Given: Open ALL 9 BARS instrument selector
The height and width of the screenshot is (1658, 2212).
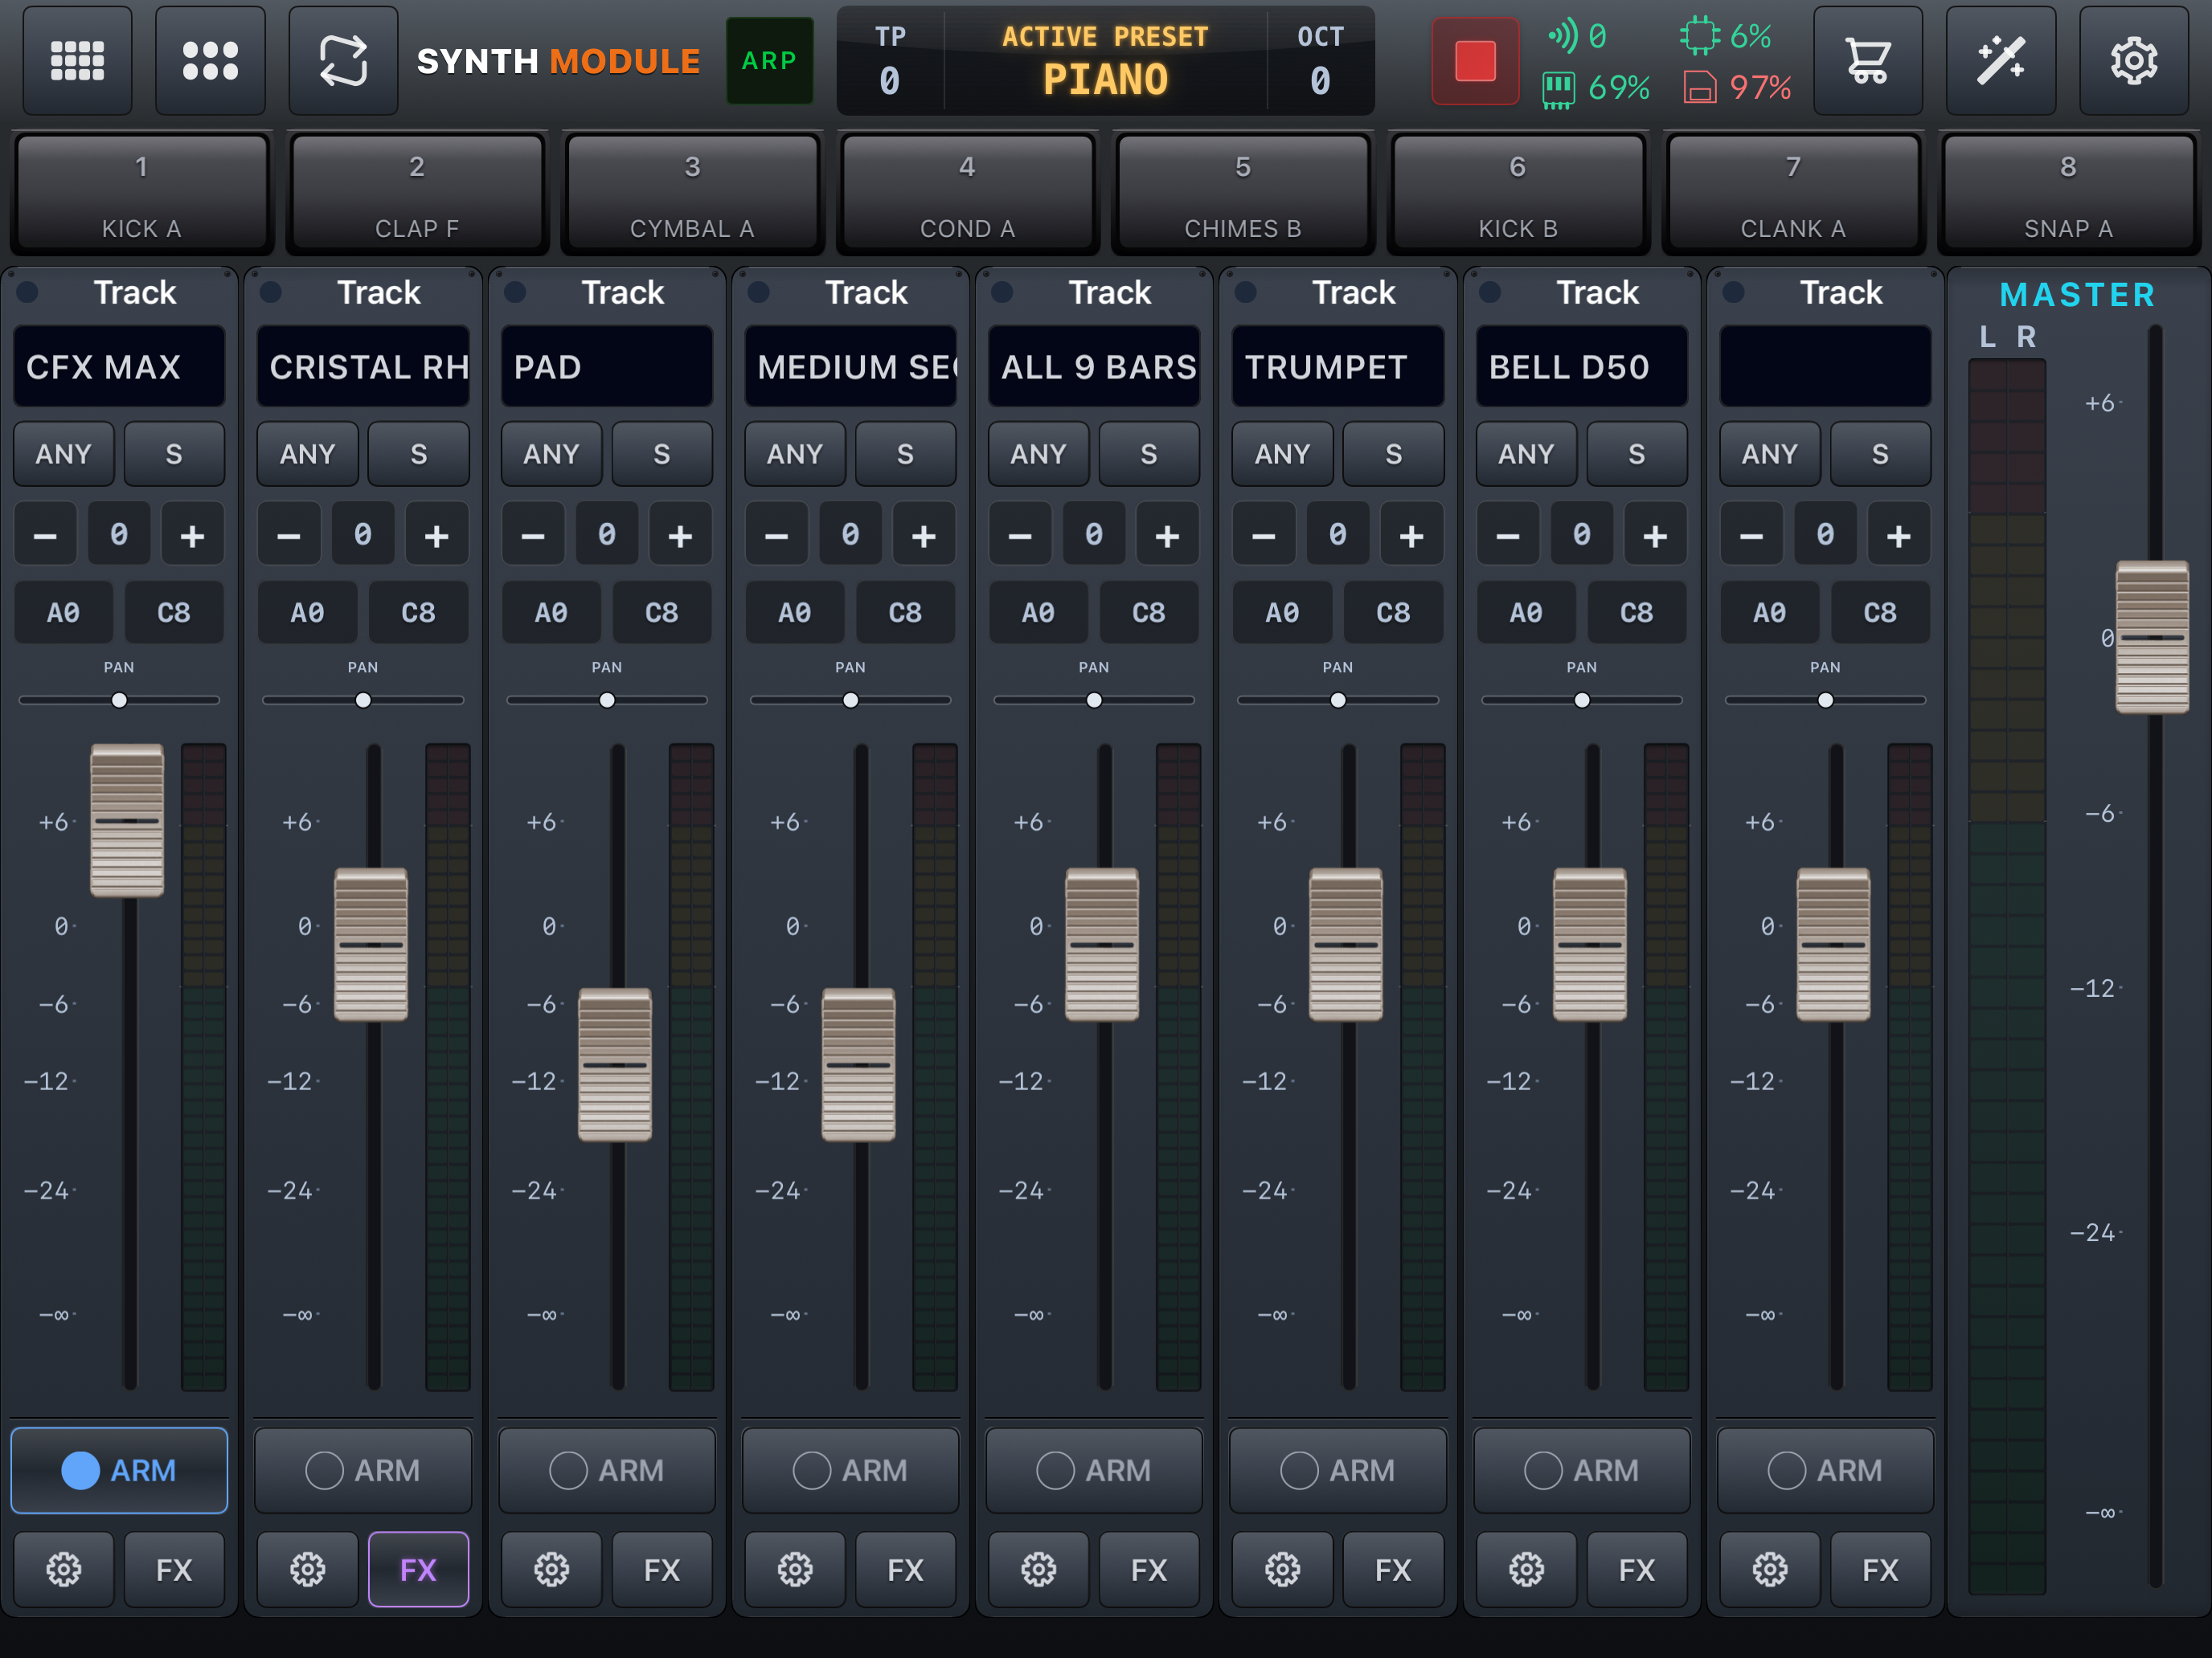Looking at the screenshot, I should click(x=1094, y=367).
